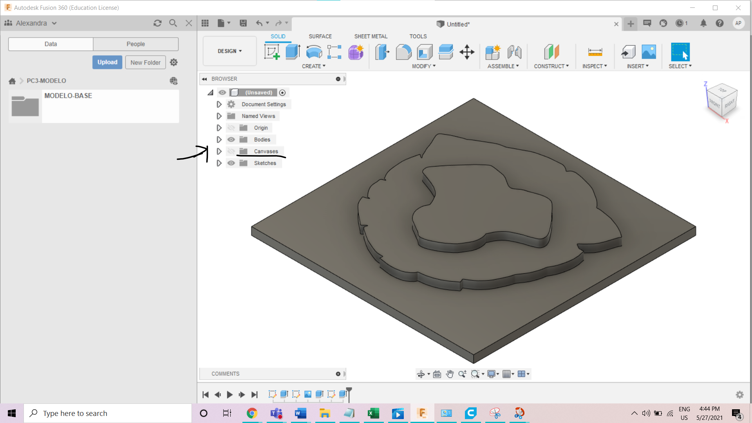Activate the Unsaved component radio button
This screenshot has width=752, height=423.
coord(282,92)
